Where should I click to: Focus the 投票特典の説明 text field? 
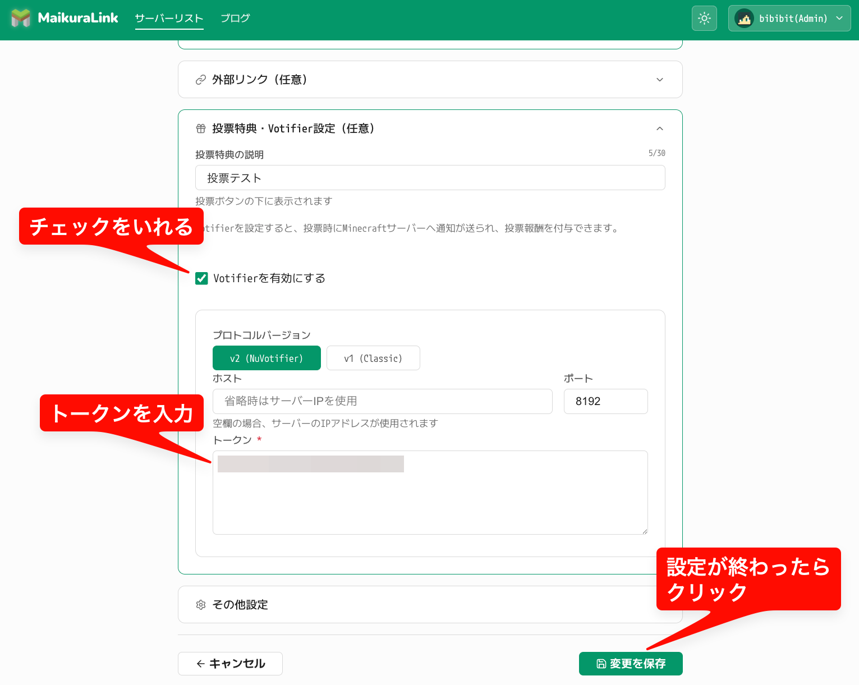[x=430, y=178]
